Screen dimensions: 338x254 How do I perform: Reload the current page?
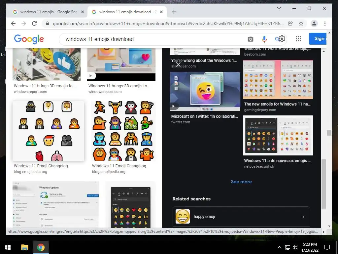tap(34, 23)
